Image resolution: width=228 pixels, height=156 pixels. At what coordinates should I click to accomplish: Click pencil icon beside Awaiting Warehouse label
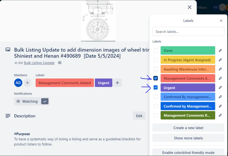(x=220, y=69)
